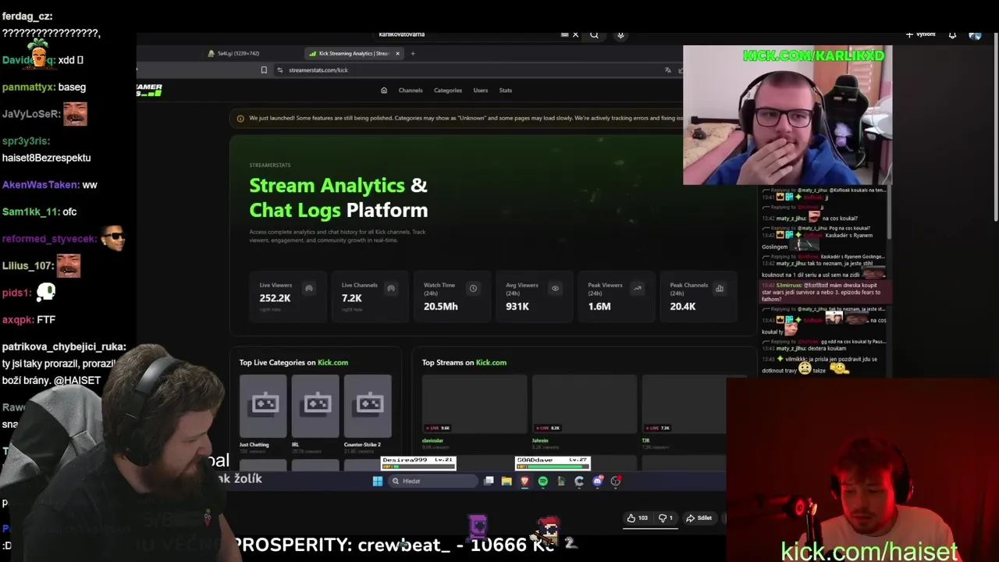Image resolution: width=999 pixels, height=562 pixels.
Task: Click the 1.6M peak viewers value
Action: coord(599,307)
